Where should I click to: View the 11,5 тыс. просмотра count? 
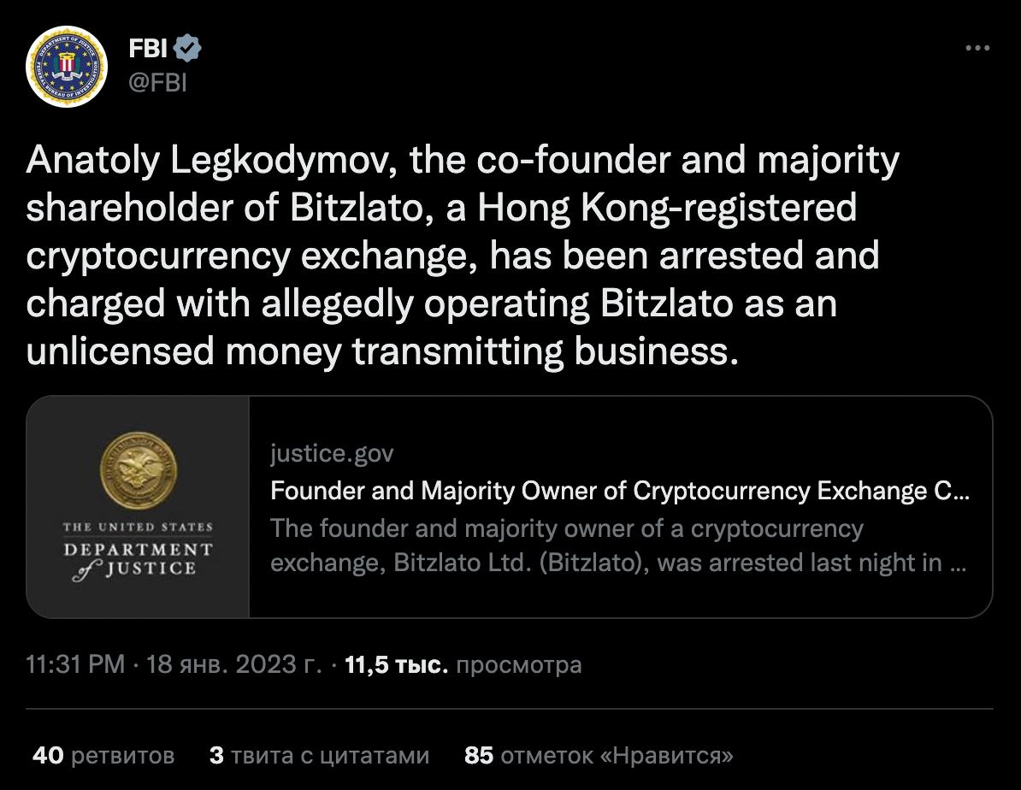point(462,664)
